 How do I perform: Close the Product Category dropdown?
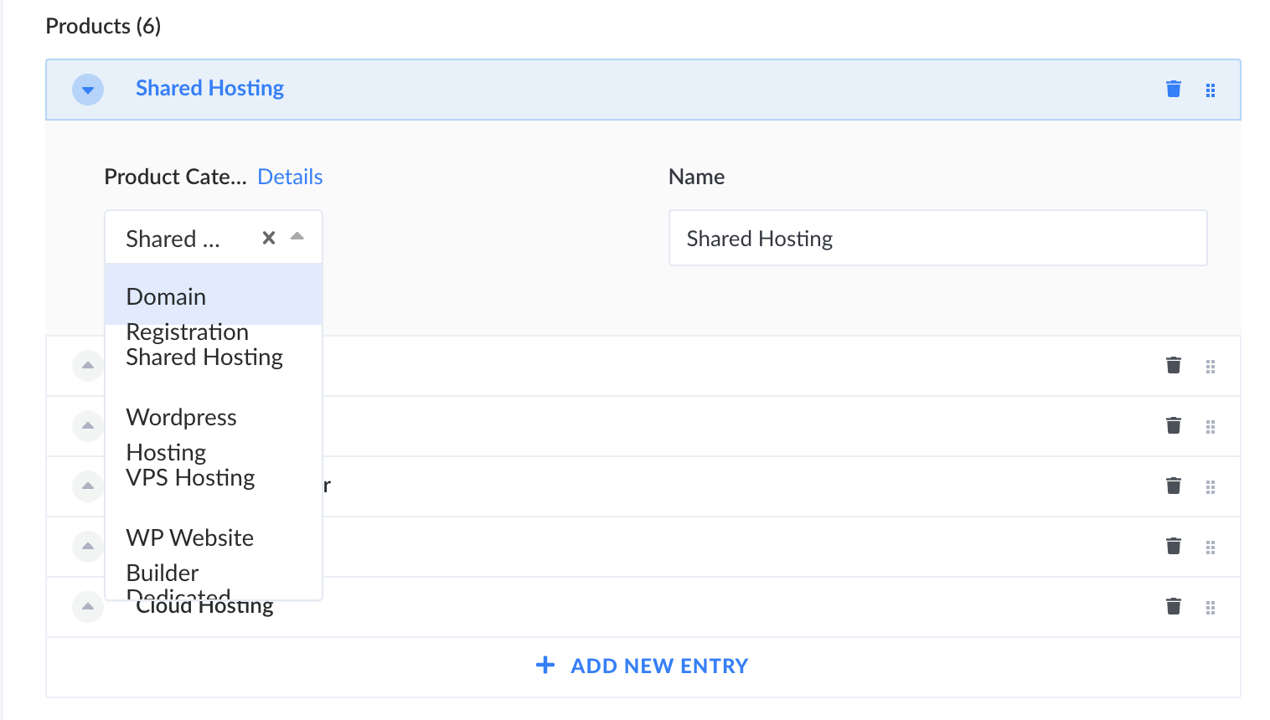pos(297,237)
